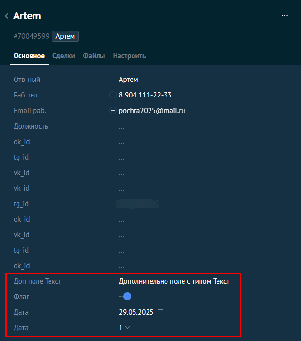Click email pochta2025@mail.ru
The width and height of the screenshot is (301, 341).
[x=152, y=111]
